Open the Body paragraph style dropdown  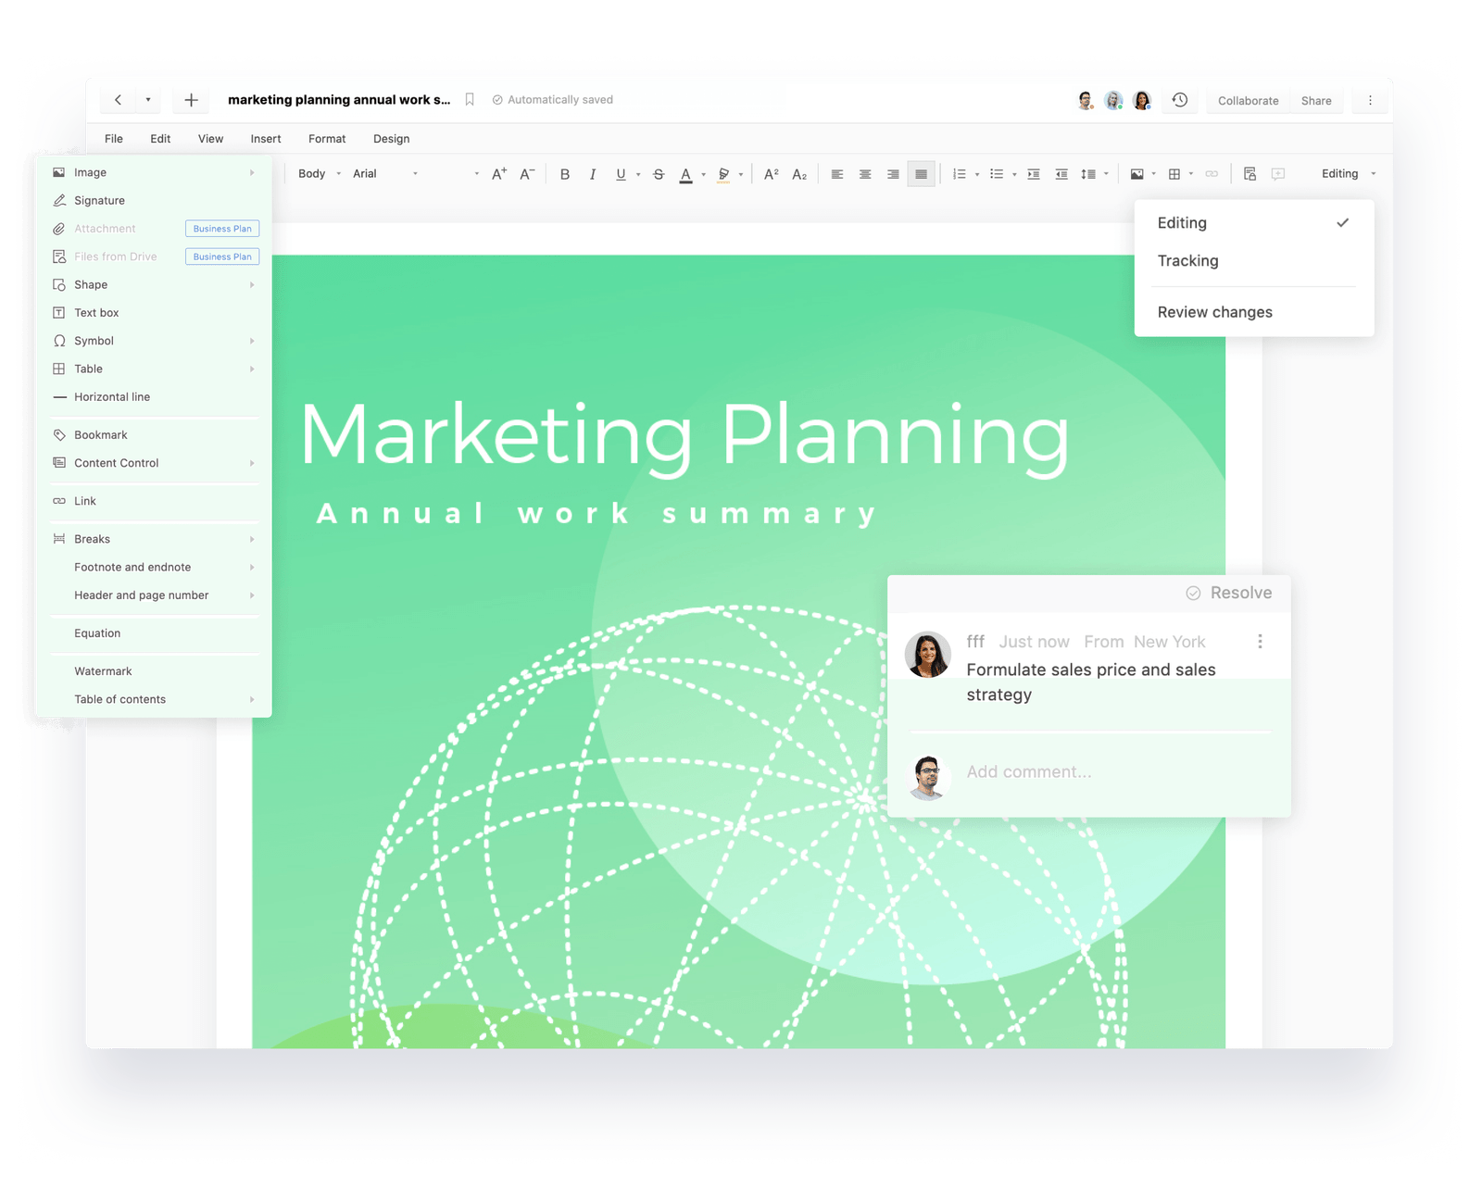[x=320, y=174]
